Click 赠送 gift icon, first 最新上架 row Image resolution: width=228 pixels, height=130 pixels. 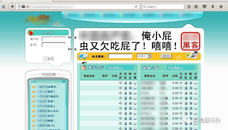(191, 83)
